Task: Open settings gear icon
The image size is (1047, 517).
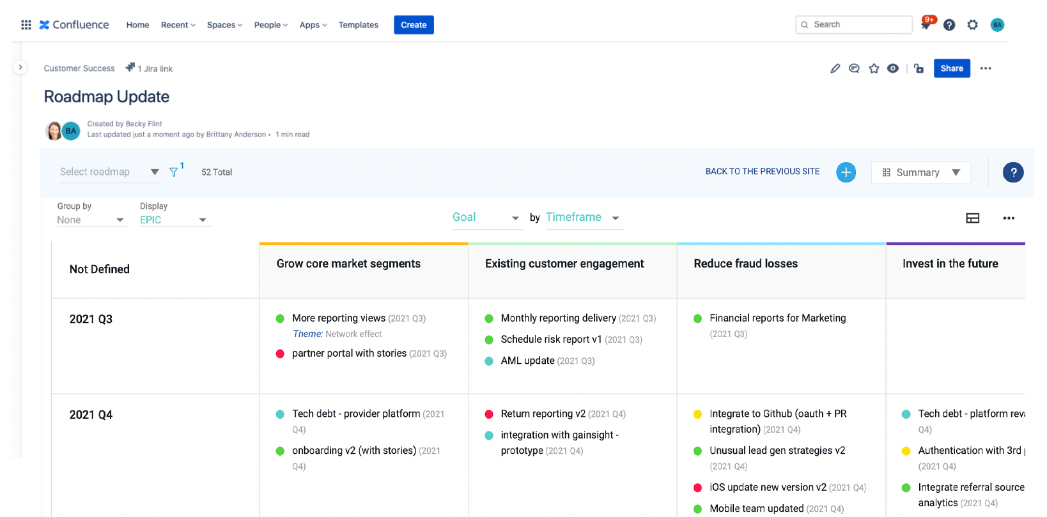Action: click(972, 25)
